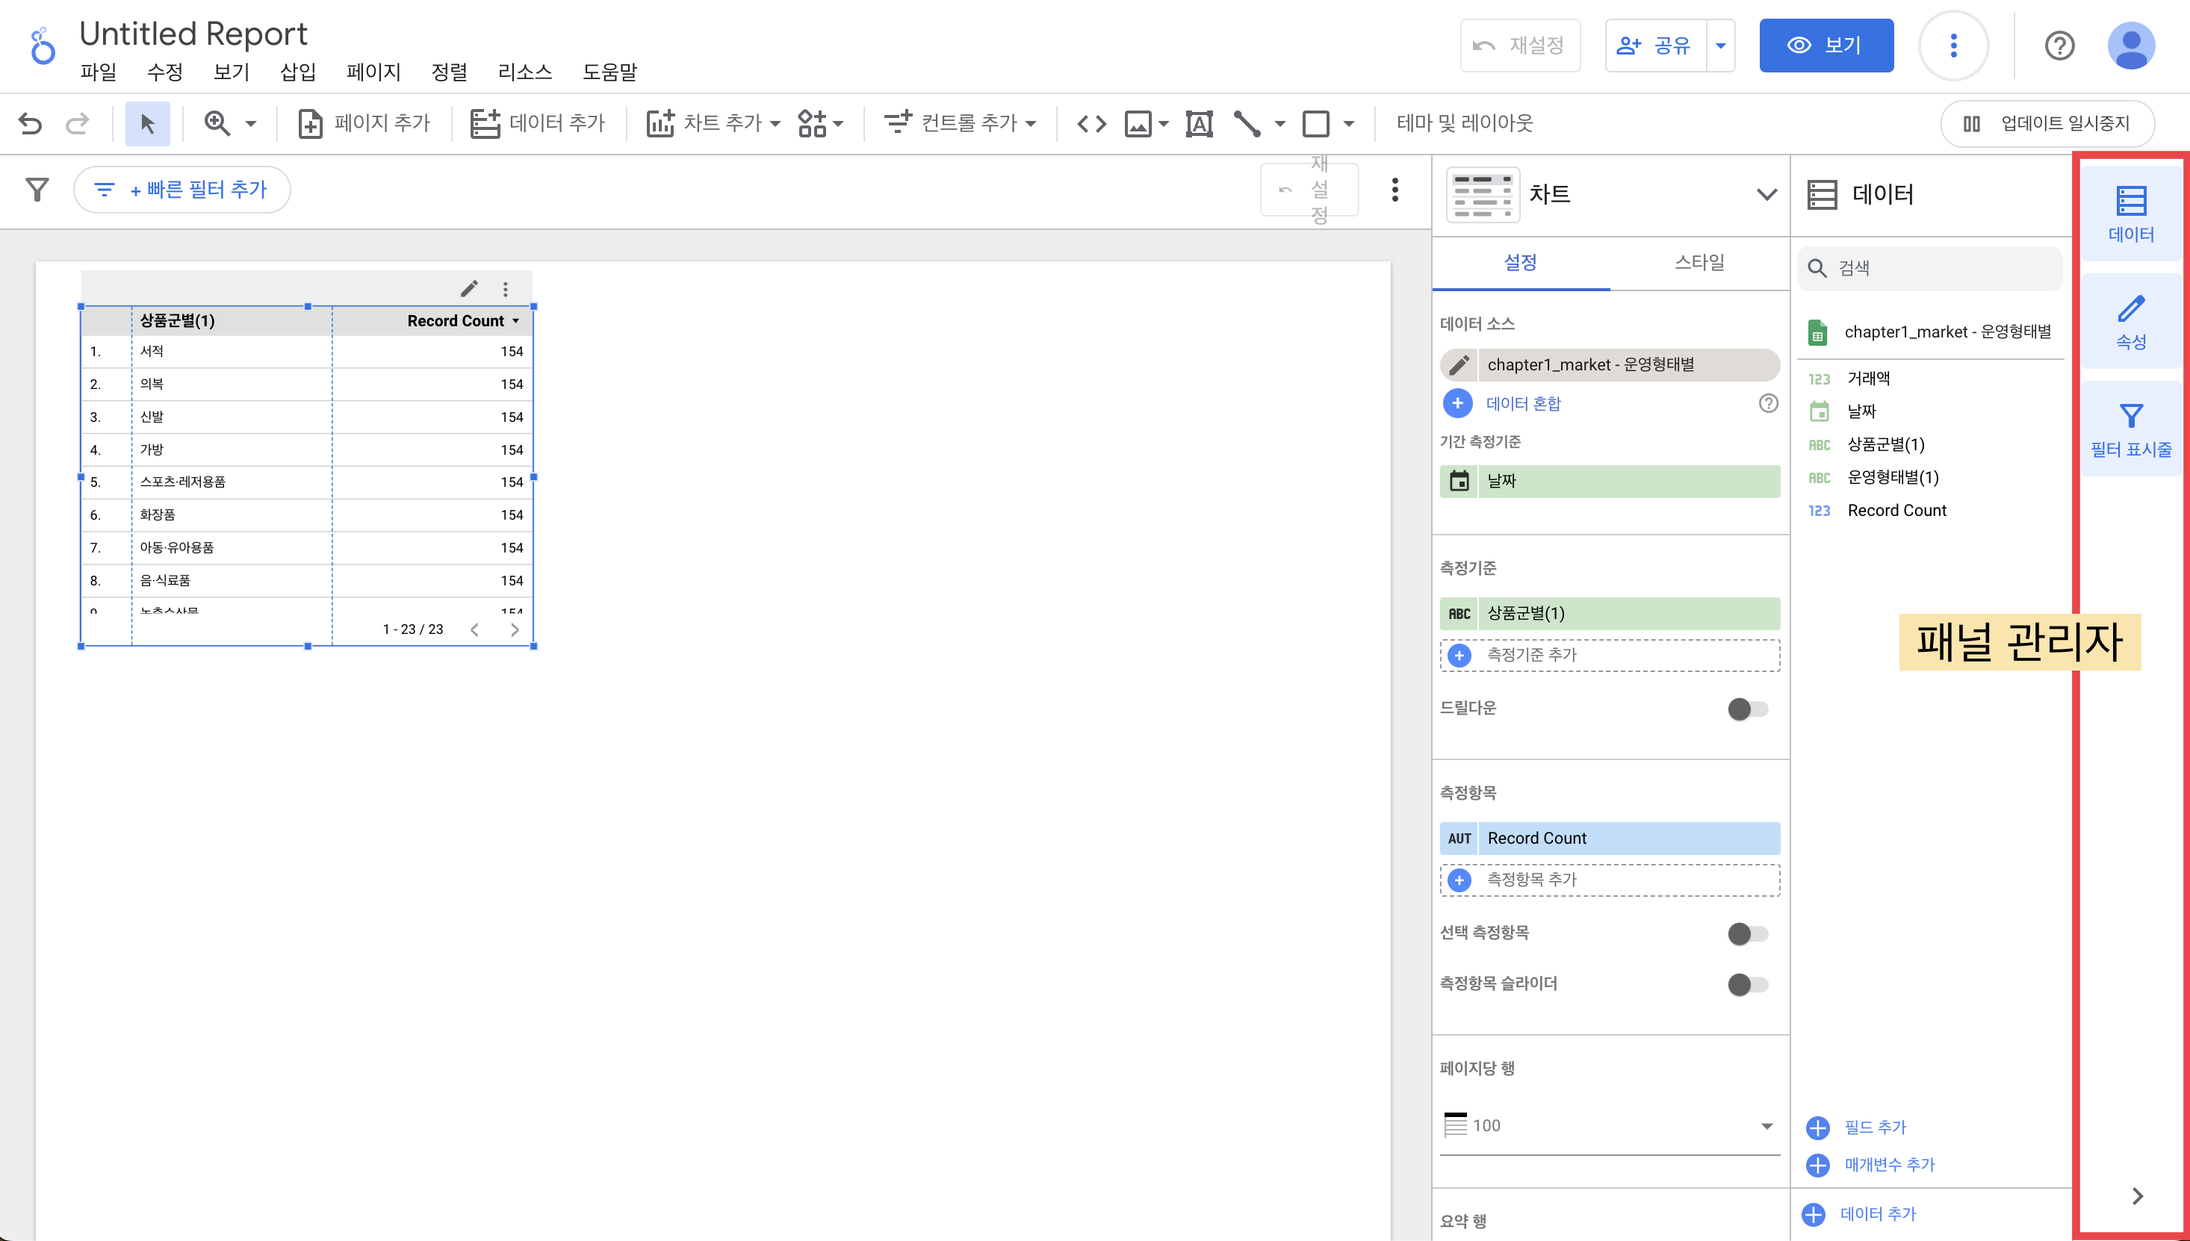Click the embed URL code icon

click(1091, 124)
